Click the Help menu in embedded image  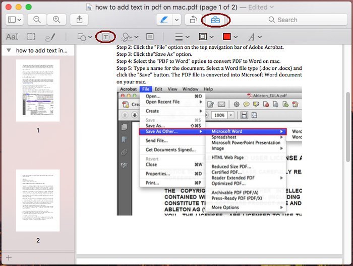click(x=208, y=89)
